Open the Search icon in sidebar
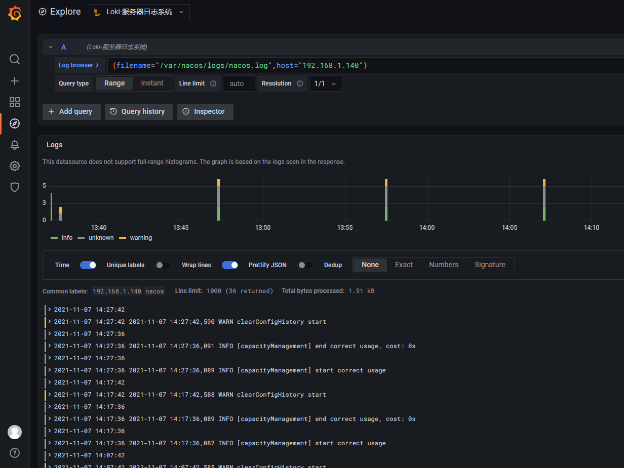624x468 pixels. tap(15, 59)
